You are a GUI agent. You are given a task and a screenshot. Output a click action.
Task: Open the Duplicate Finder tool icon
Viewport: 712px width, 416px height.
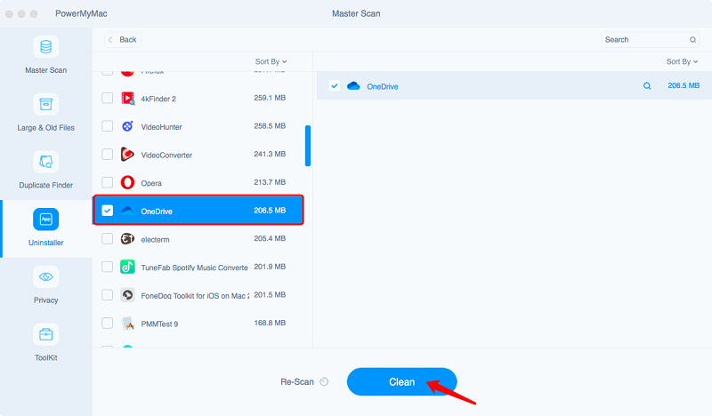[45, 162]
